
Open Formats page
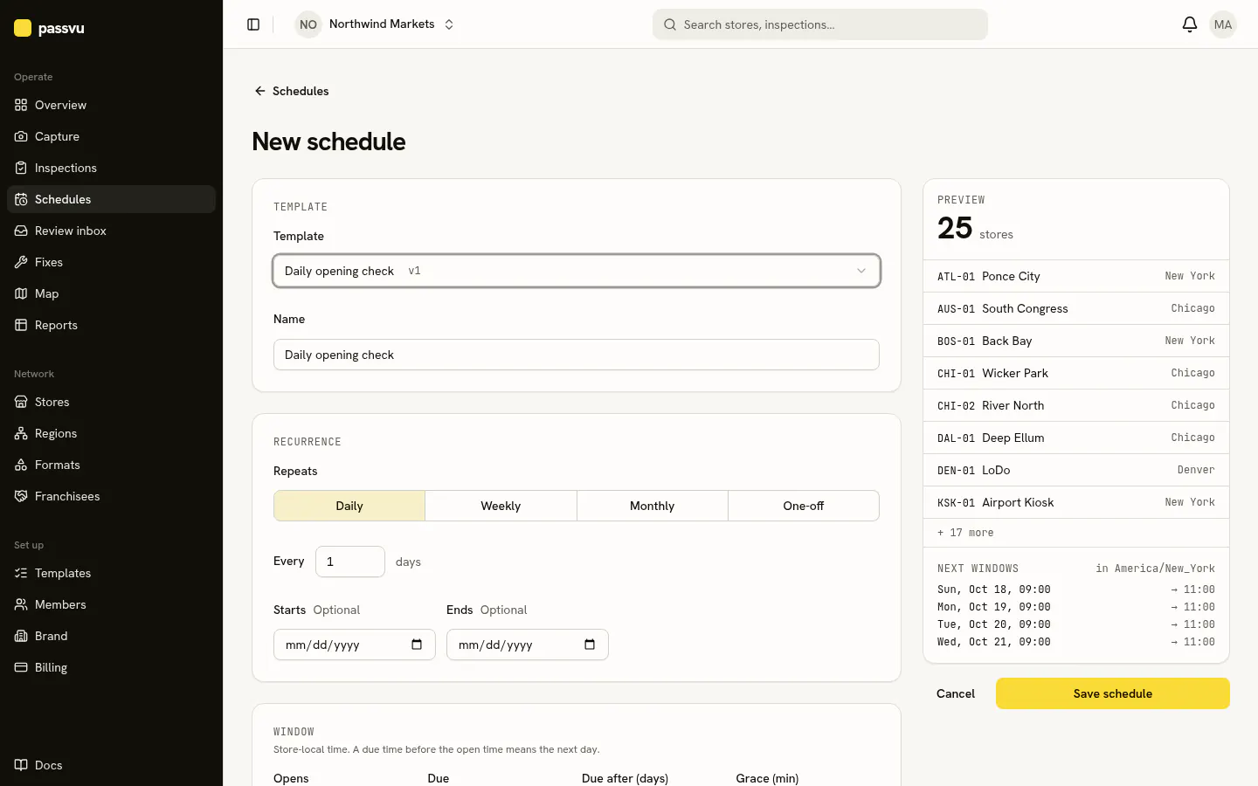coord(111,465)
